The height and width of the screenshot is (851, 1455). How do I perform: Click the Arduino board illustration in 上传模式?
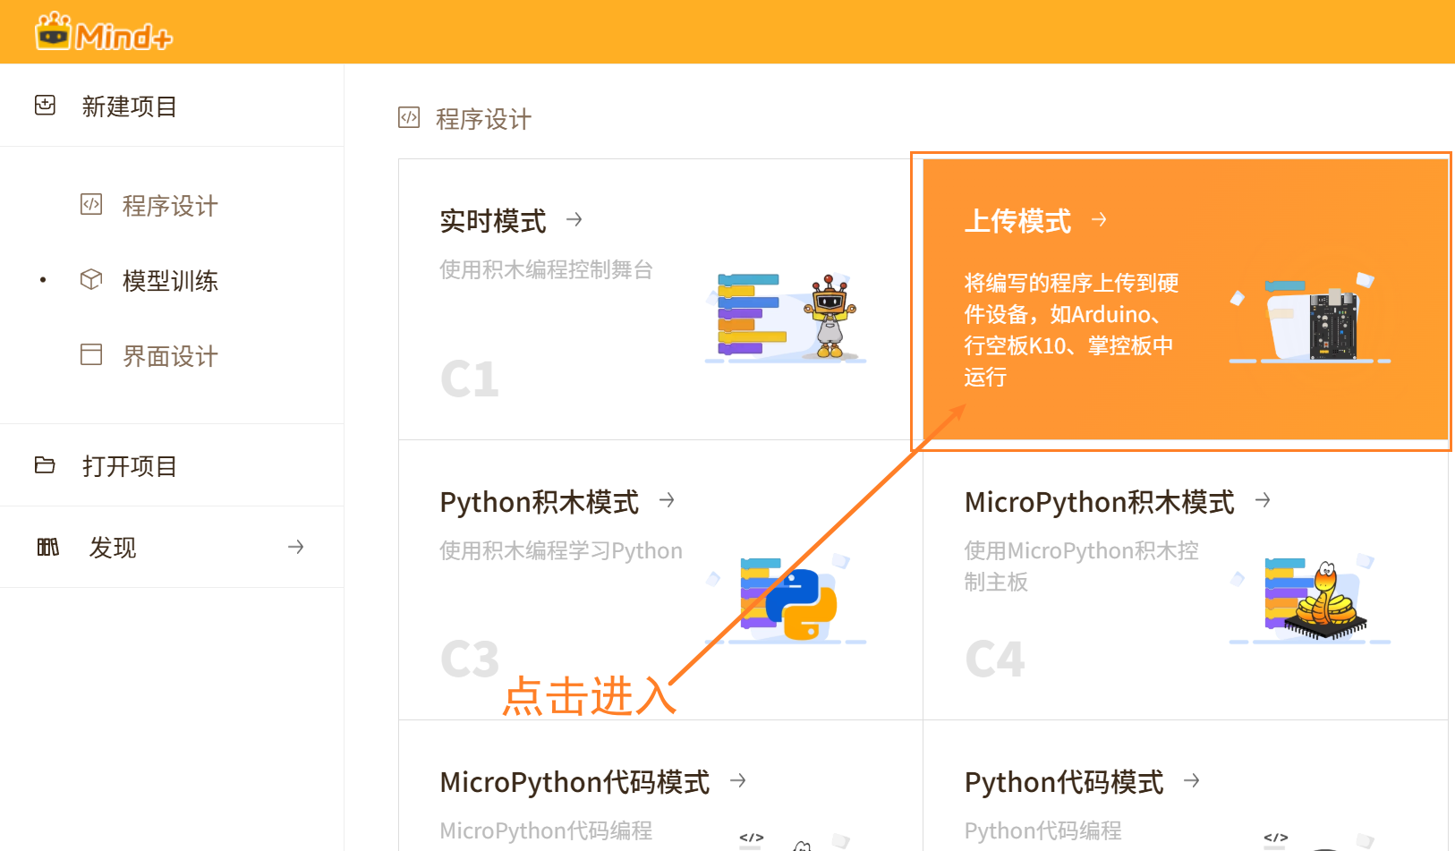1331,322
